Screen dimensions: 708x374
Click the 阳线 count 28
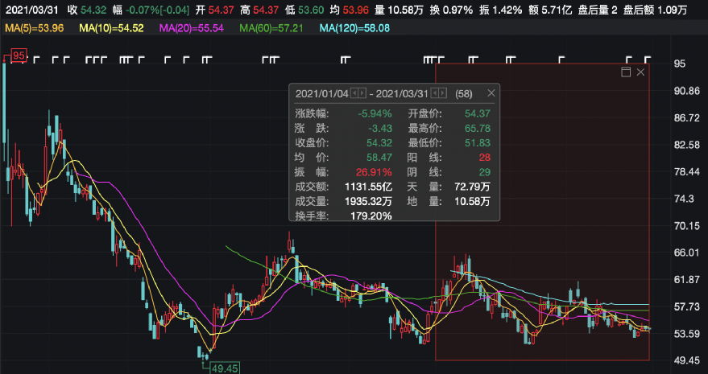[485, 158]
